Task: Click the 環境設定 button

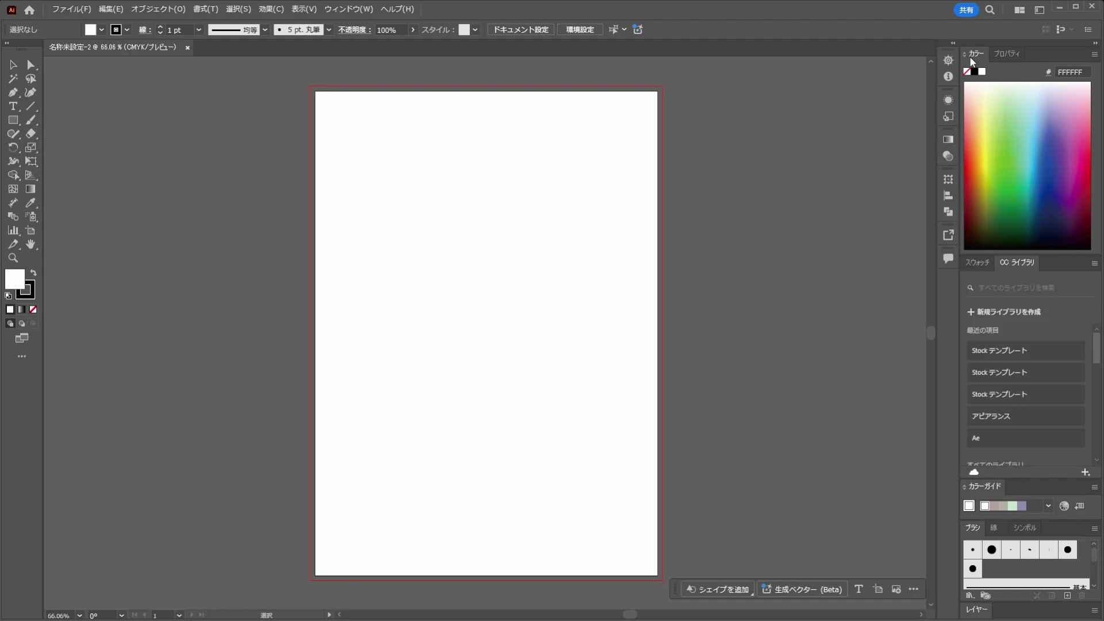Action: pos(580,30)
